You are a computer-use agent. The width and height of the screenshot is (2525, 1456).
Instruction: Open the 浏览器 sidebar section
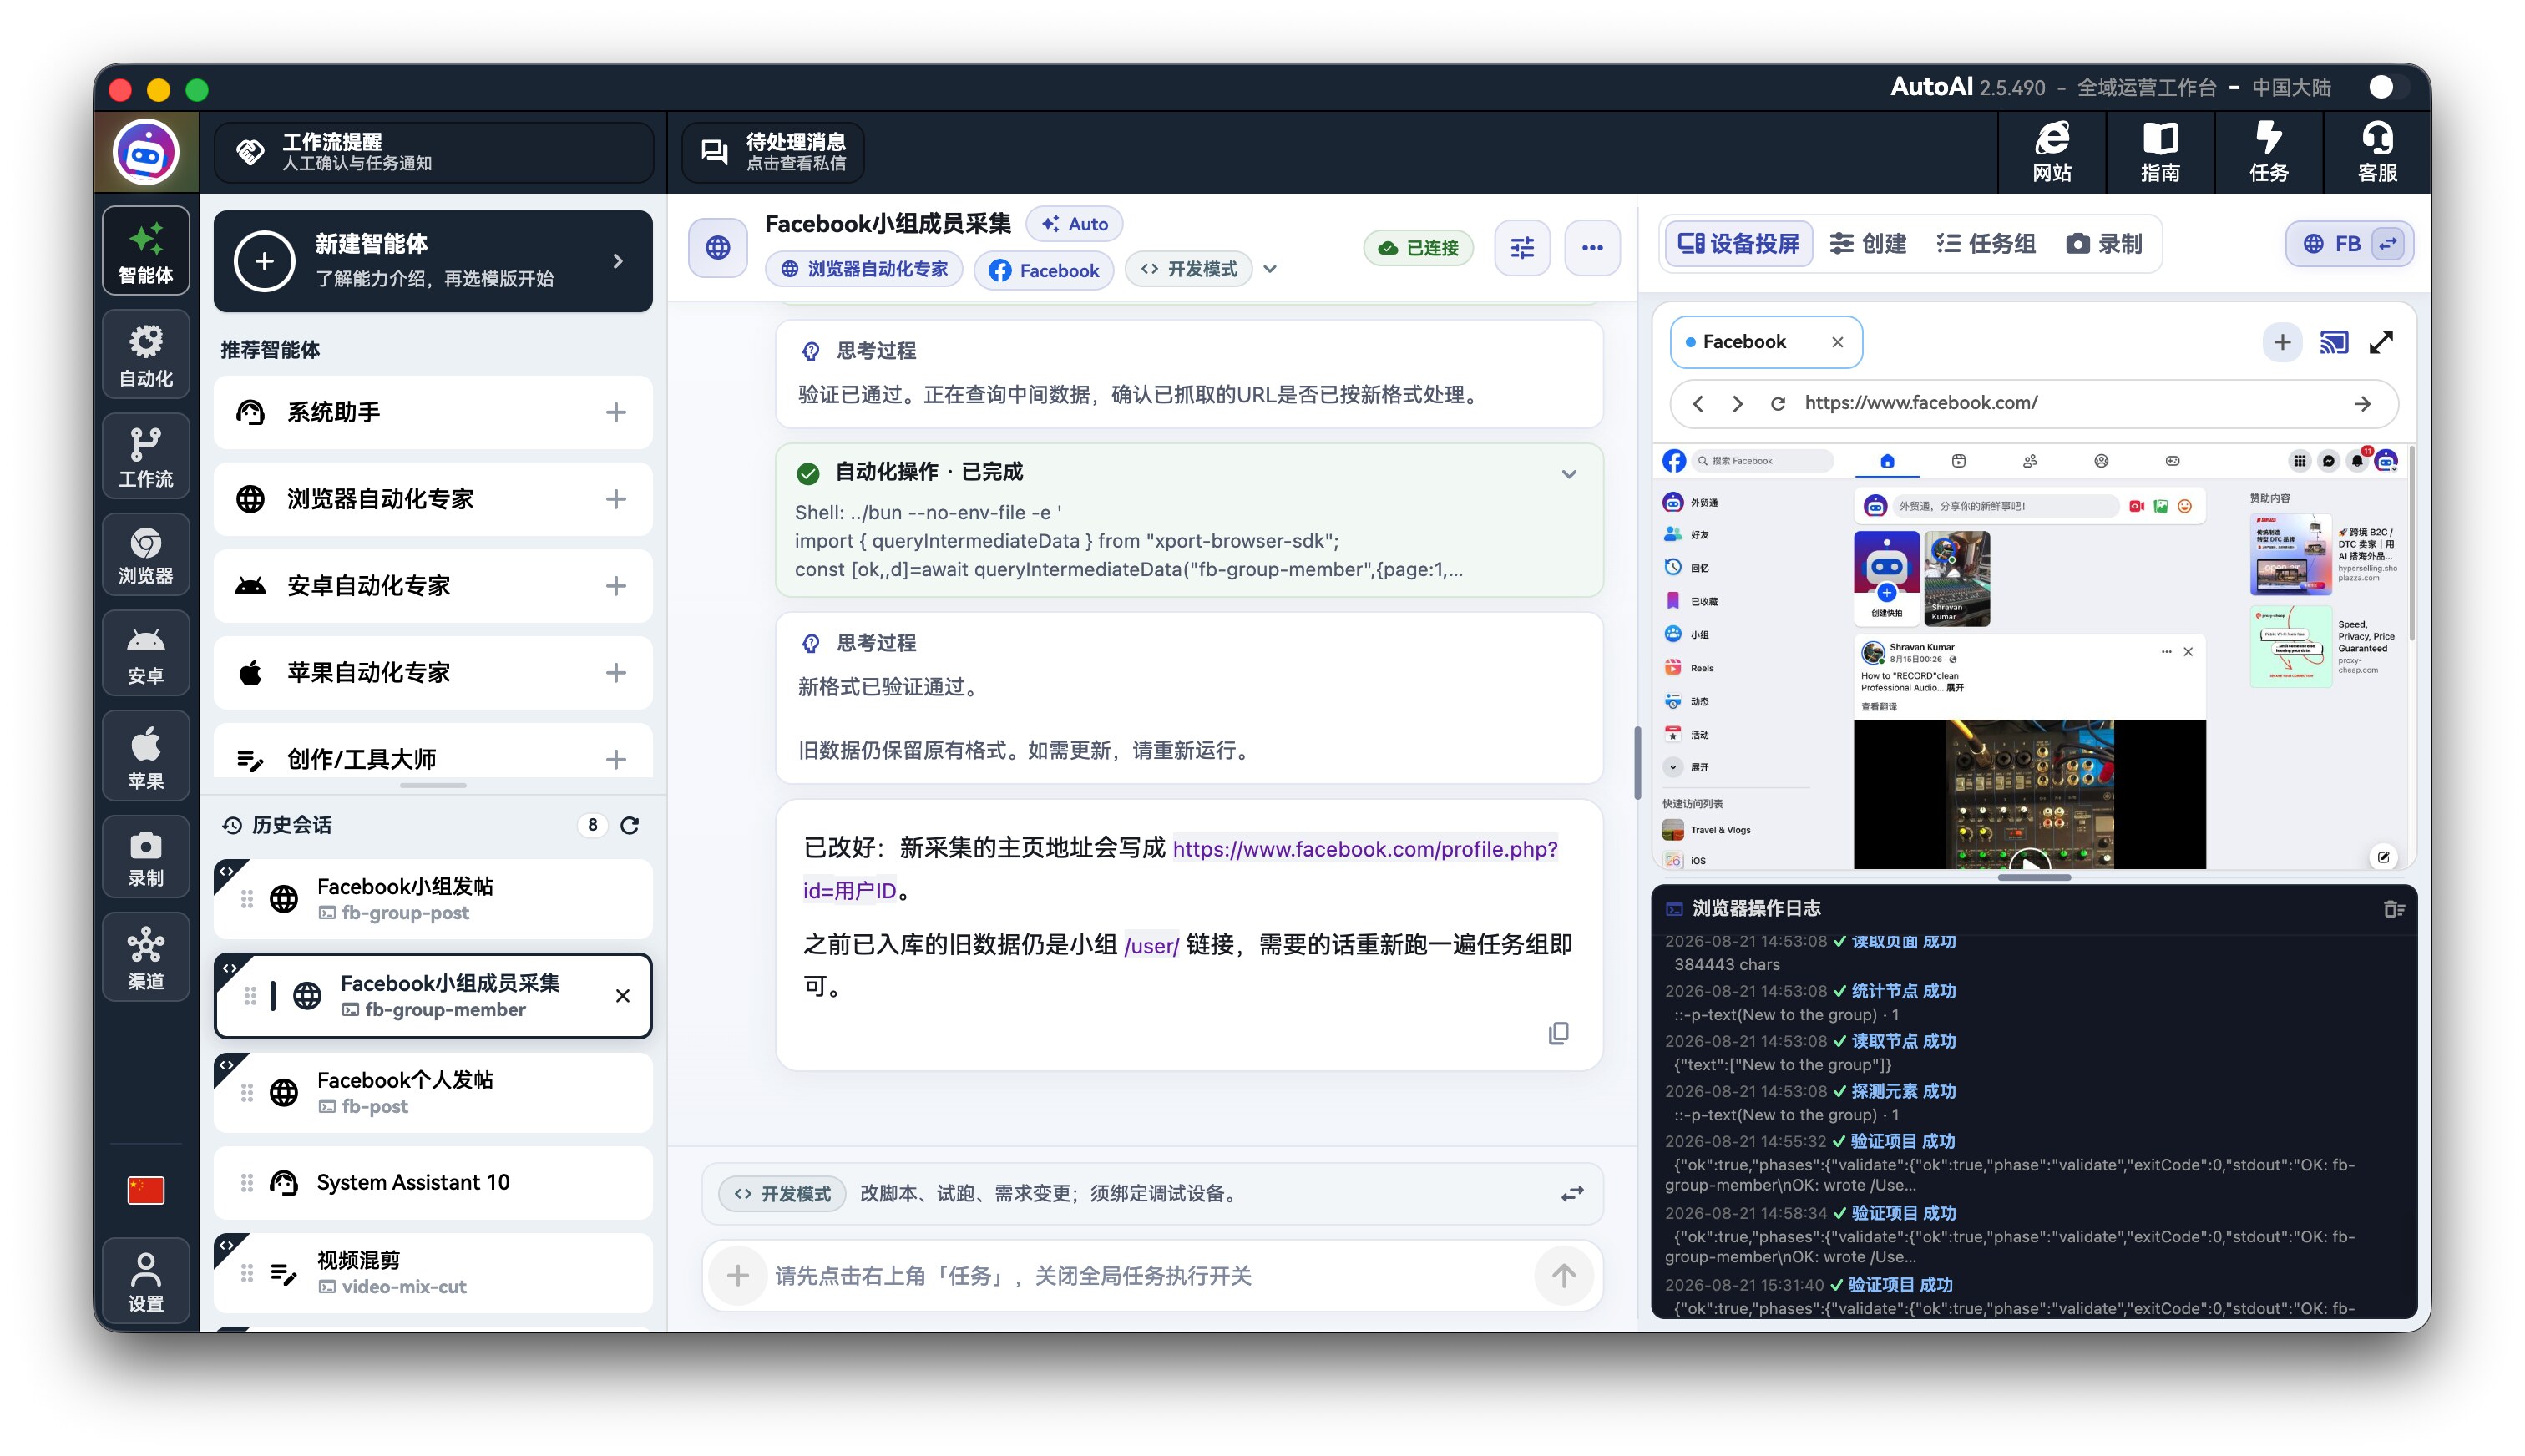(146, 555)
